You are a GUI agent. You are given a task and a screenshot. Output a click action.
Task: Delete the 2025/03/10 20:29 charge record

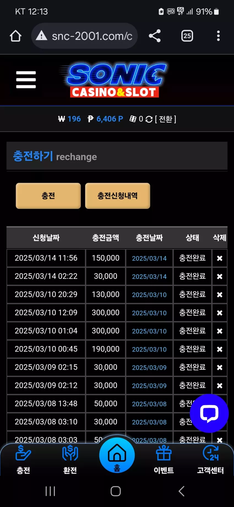[220, 295]
